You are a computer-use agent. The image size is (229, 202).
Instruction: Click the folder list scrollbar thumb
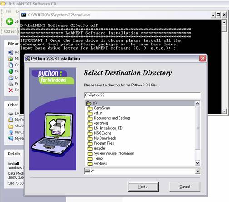197,128
